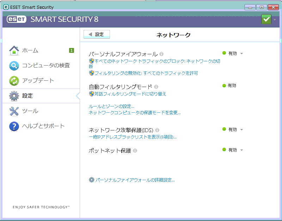Image resolution: width=282 pixels, height=221 pixels.
Task: Click the info icon beside パーソナルファイアウォール
Action: click(161, 54)
